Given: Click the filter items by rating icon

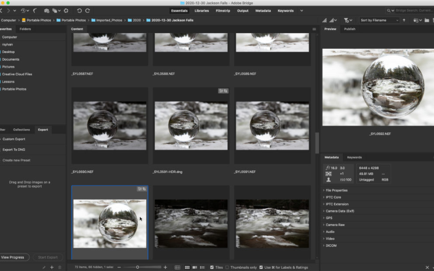Looking at the screenshot, I should [347, 20].
